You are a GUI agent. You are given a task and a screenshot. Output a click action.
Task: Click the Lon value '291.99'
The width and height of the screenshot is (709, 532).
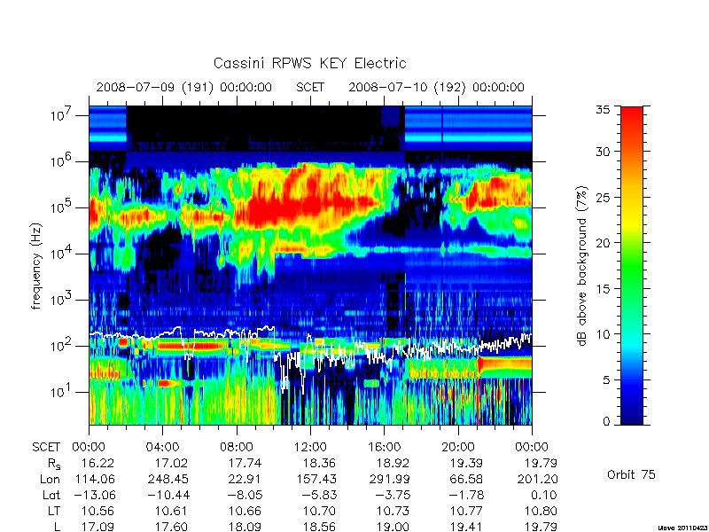[x=389, y=479]
